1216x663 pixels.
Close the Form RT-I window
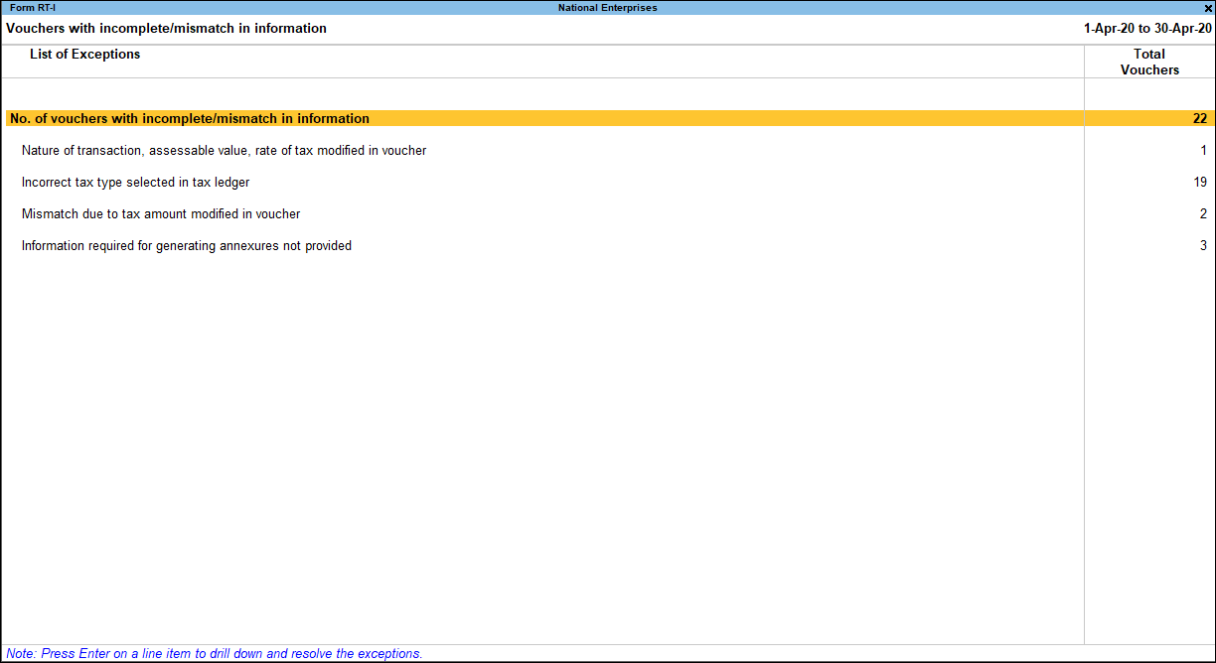(1208, 8)
